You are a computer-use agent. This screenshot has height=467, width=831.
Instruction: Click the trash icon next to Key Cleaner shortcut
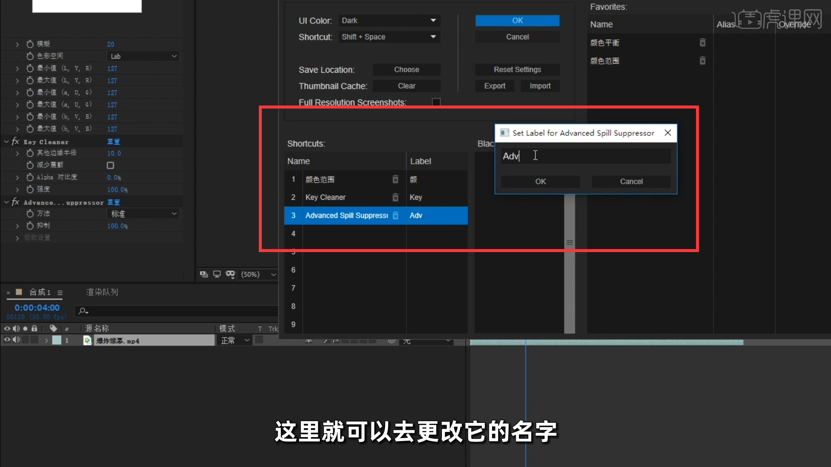click(x=395, y=197)
